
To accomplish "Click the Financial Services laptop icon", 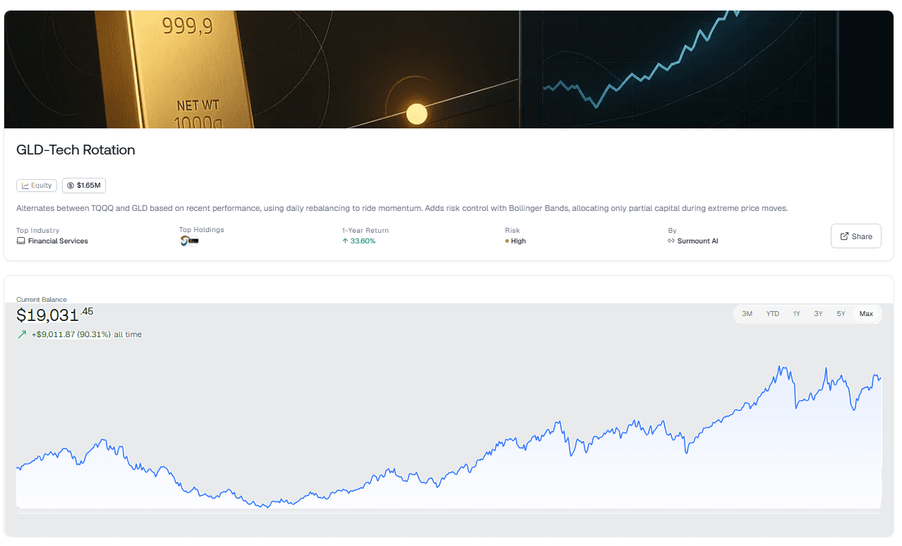I will (x=20, y=241).
